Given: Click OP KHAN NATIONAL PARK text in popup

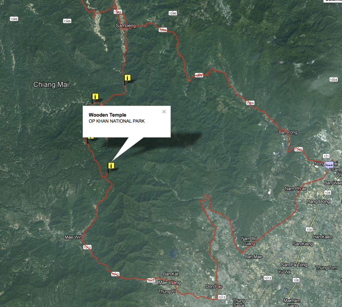Looking at the screenshot, I should (117, 121).
